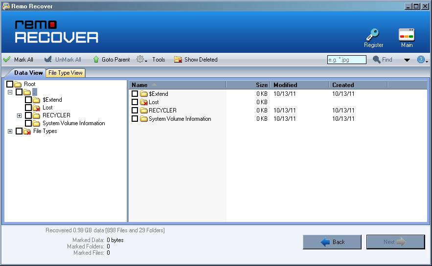The height and width of the screenshot is (266, 432).
Task: Check System Volume Information checkbox in file list
Action: point(135,119)
